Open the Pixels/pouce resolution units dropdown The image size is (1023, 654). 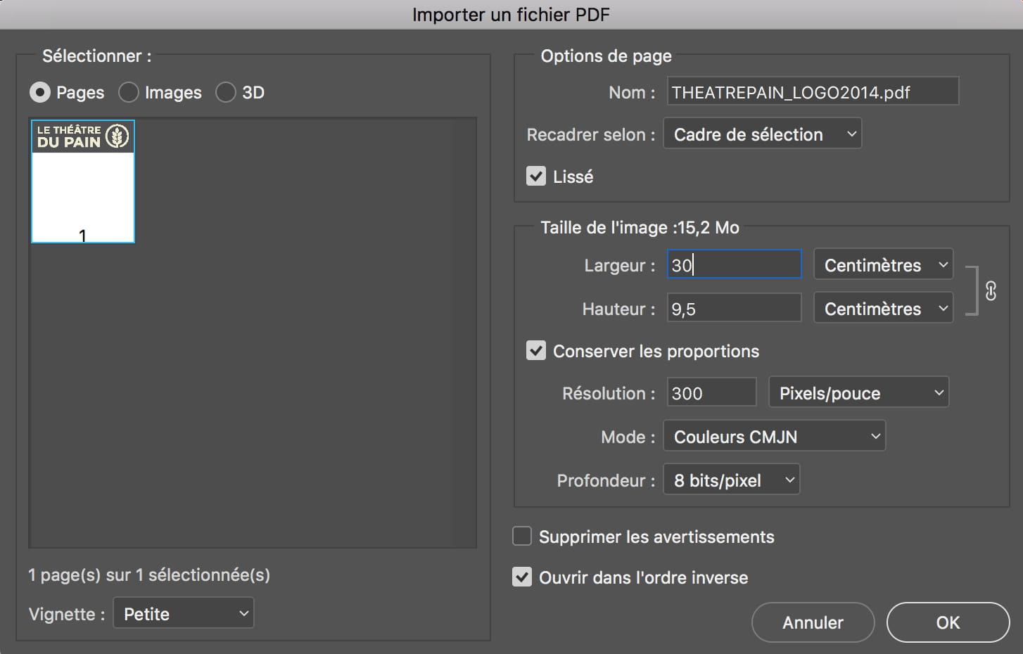pos(859,392)
